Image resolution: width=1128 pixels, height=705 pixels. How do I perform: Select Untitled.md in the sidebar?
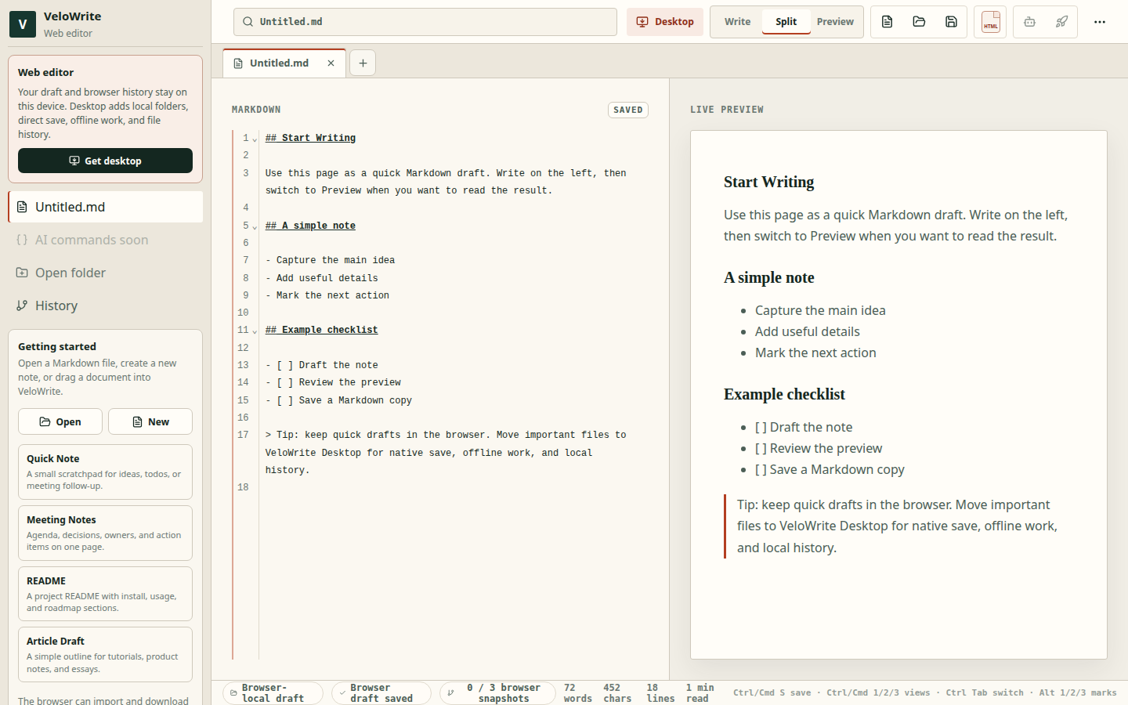click(x=105, y=207)
